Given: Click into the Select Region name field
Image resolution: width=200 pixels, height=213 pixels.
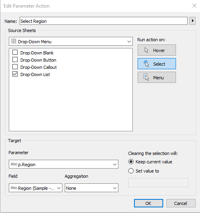Looking at the screenshot, I should point(104,21).
